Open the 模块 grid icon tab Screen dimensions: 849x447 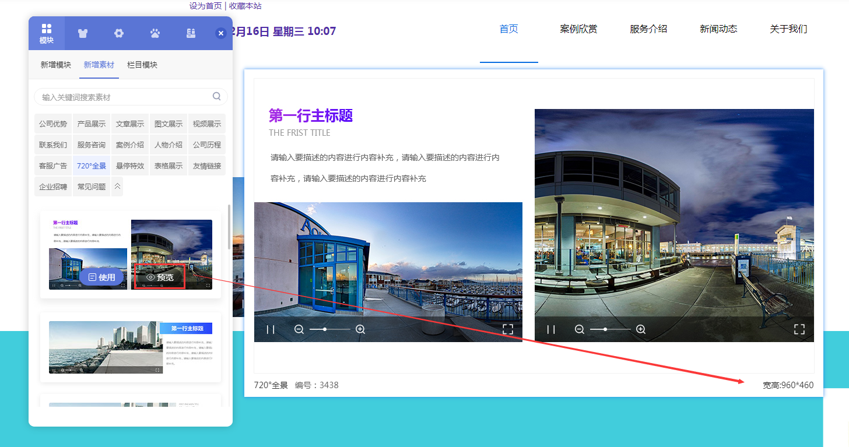[47, 33]
